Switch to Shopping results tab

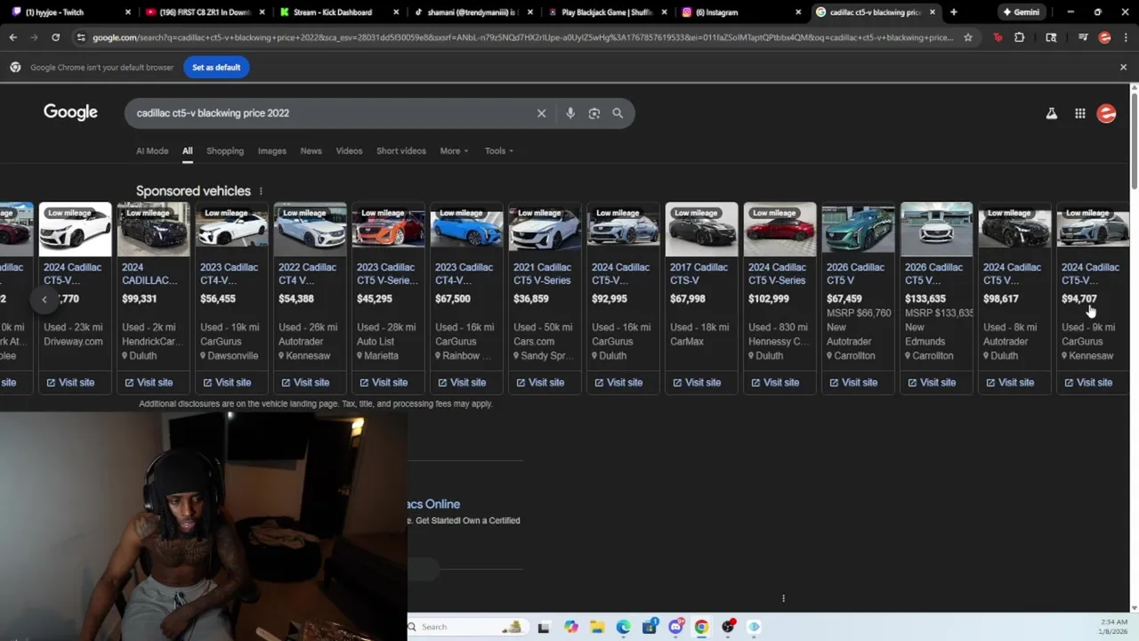click(225, 150)
